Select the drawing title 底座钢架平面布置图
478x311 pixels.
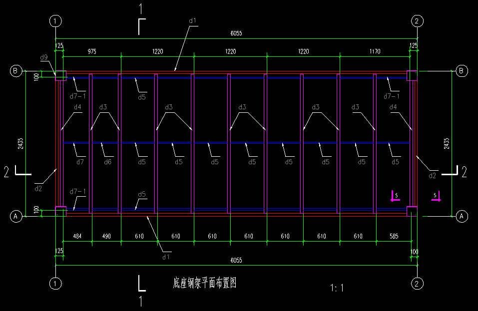pyautogui.click(x=204, y=284)
